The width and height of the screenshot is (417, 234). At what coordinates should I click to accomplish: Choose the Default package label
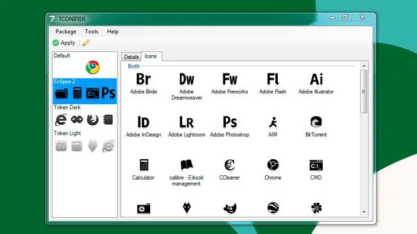(62, 56)
